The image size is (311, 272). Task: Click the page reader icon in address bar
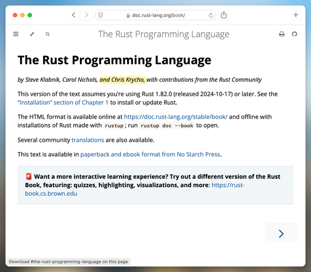click(100, 15)
